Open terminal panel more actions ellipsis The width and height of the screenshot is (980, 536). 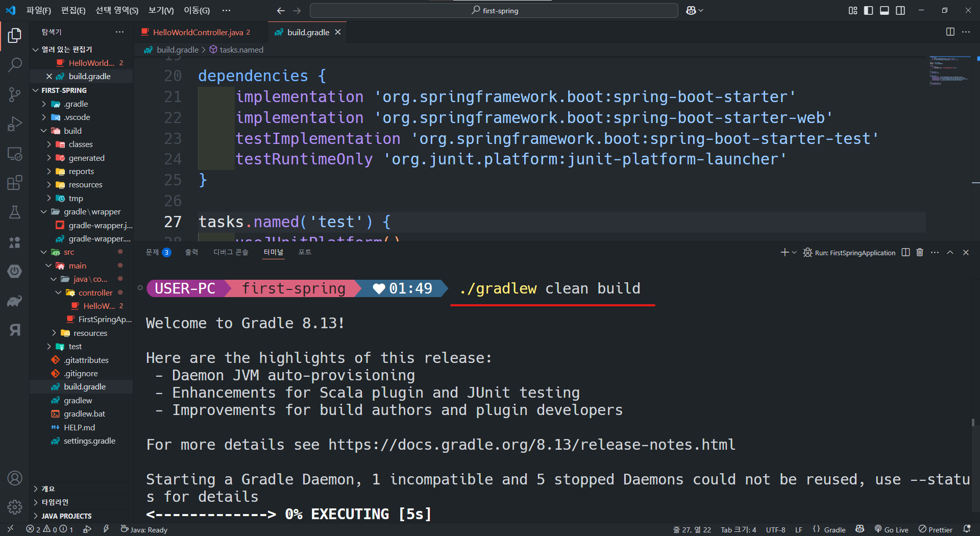(x=935, y=252)
